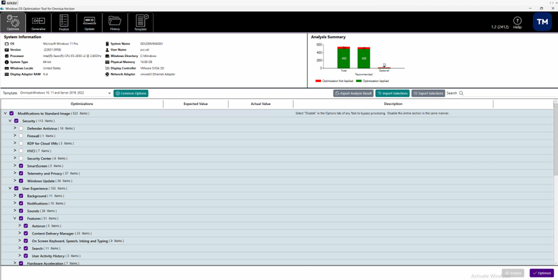
Task: Click the TM user avatar
Action: (x=543, y=22)
